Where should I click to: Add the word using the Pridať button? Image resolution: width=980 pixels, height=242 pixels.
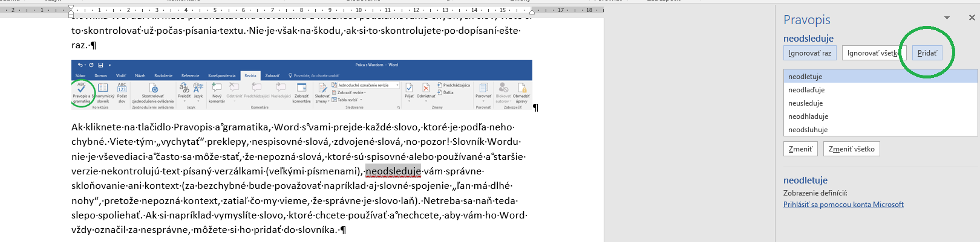click(927, 53)
